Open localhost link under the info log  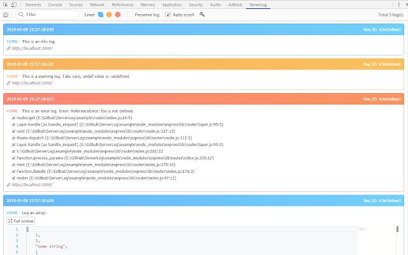(33, 48)
